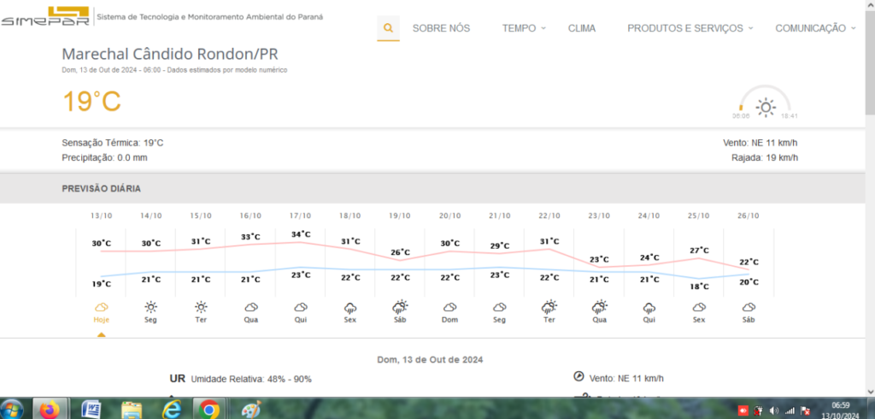Select the Ter 22/10 sun-rain icon

pos(549,307)
